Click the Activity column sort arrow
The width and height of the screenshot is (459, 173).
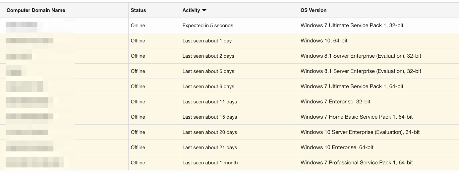tap(204, 10)
